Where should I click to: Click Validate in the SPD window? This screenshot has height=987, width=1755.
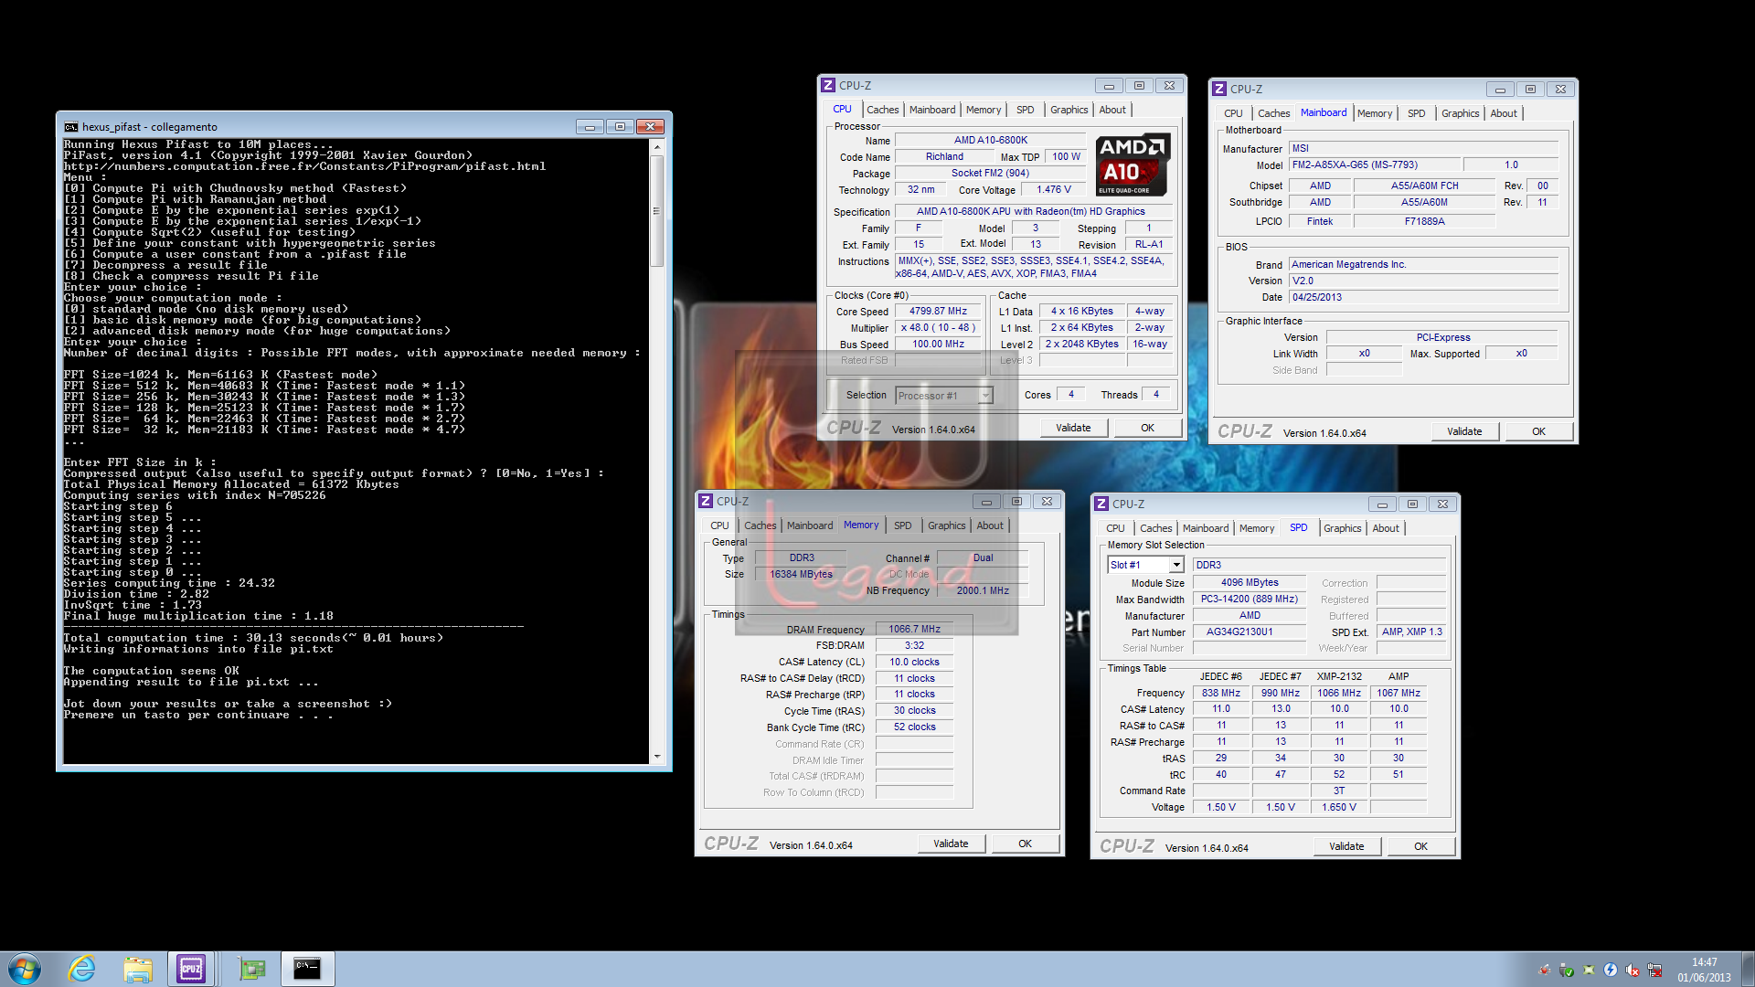[x=1346, y=846]
